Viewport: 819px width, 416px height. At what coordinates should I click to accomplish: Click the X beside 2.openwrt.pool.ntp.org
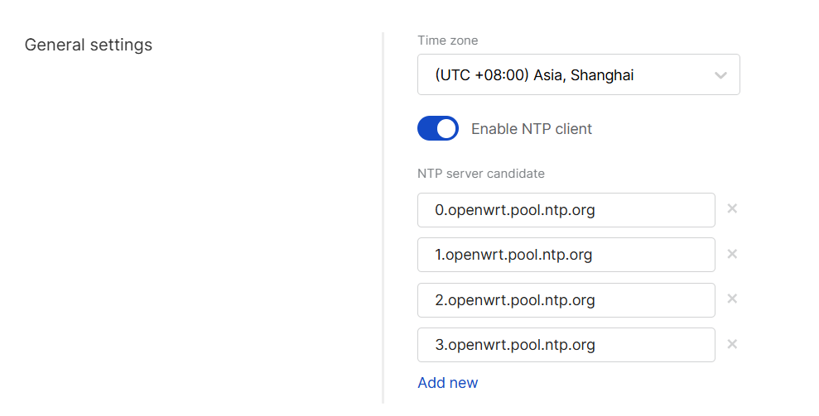pos(732,299)
